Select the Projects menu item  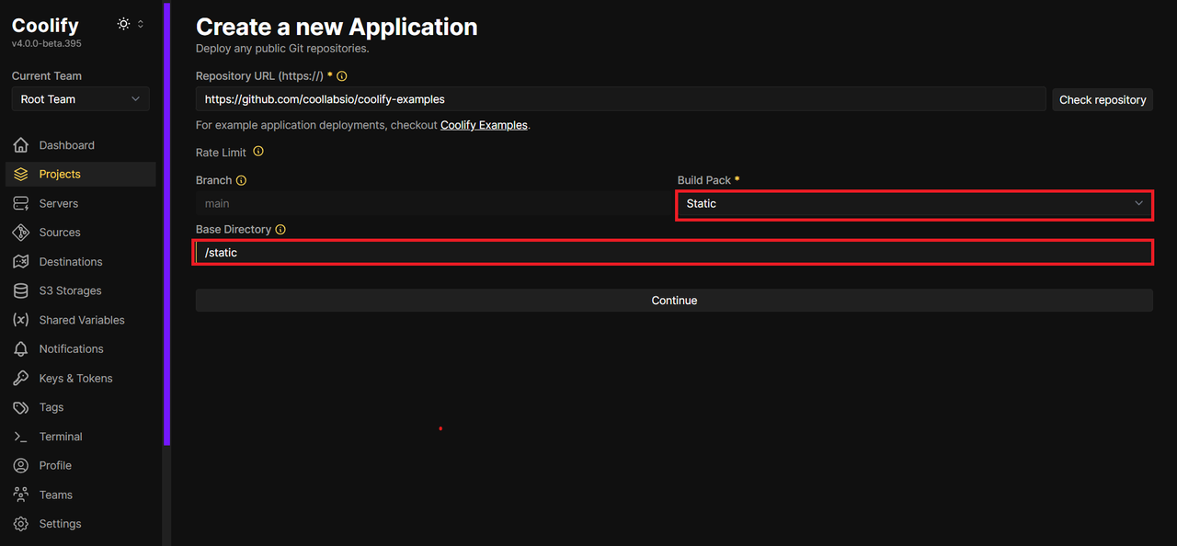[x=81, y=174]
